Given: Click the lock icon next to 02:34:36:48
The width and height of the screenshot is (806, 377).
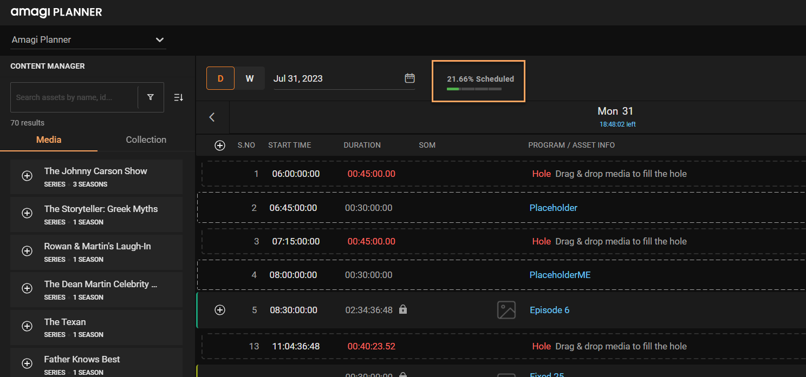Looking at the screenshot, I should (x=402, y=309).
